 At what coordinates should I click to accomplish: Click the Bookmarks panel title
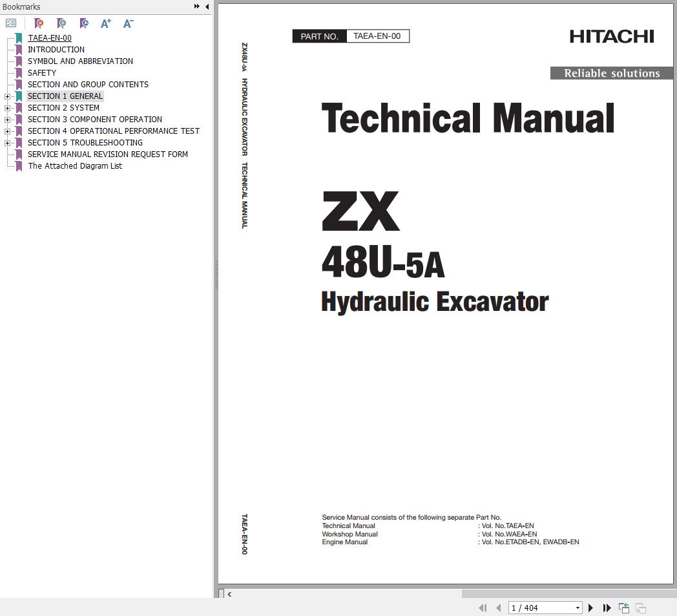point(21,7)
